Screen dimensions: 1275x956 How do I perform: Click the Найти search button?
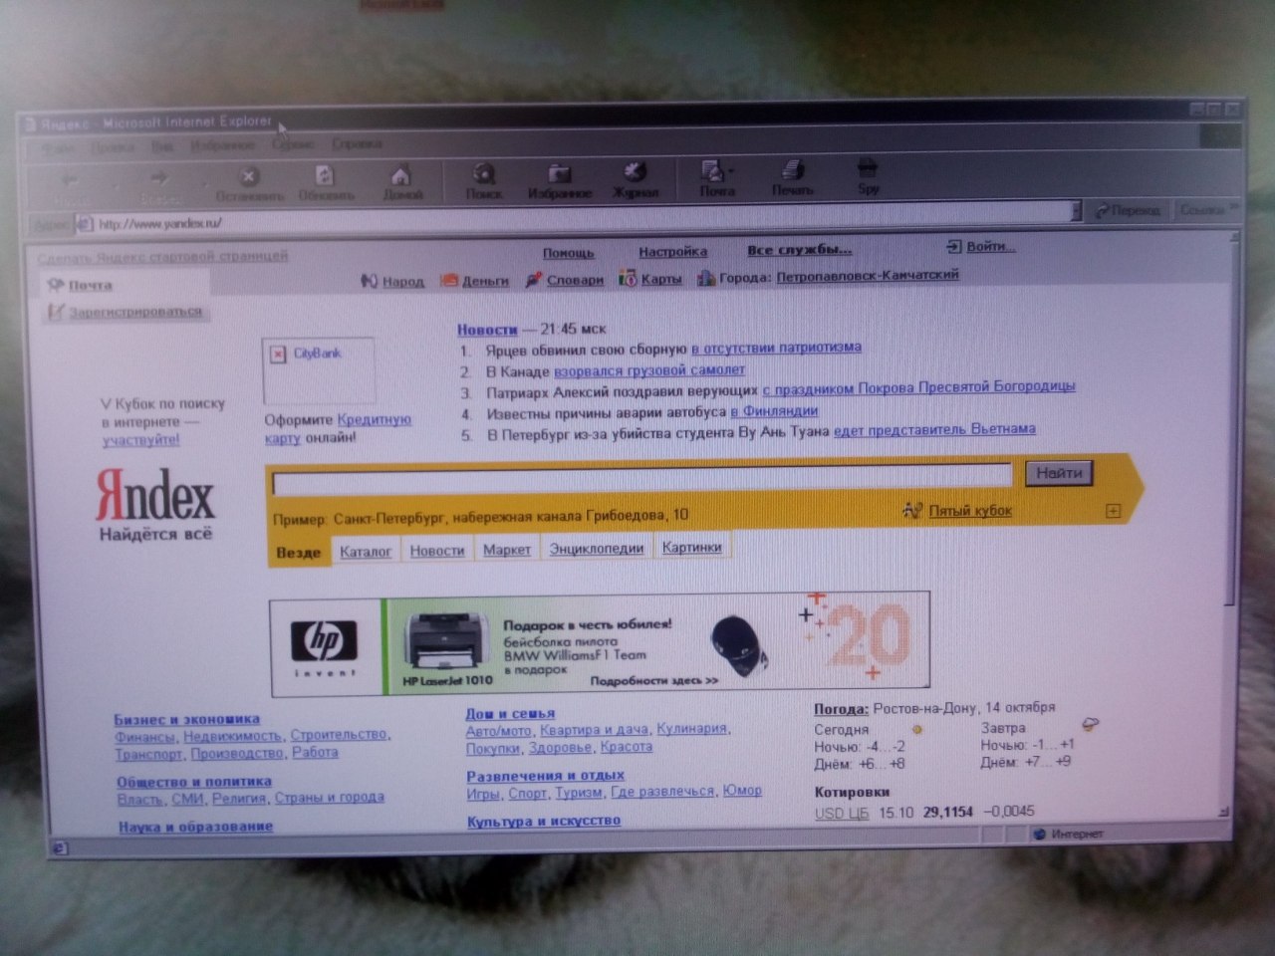1059,473
